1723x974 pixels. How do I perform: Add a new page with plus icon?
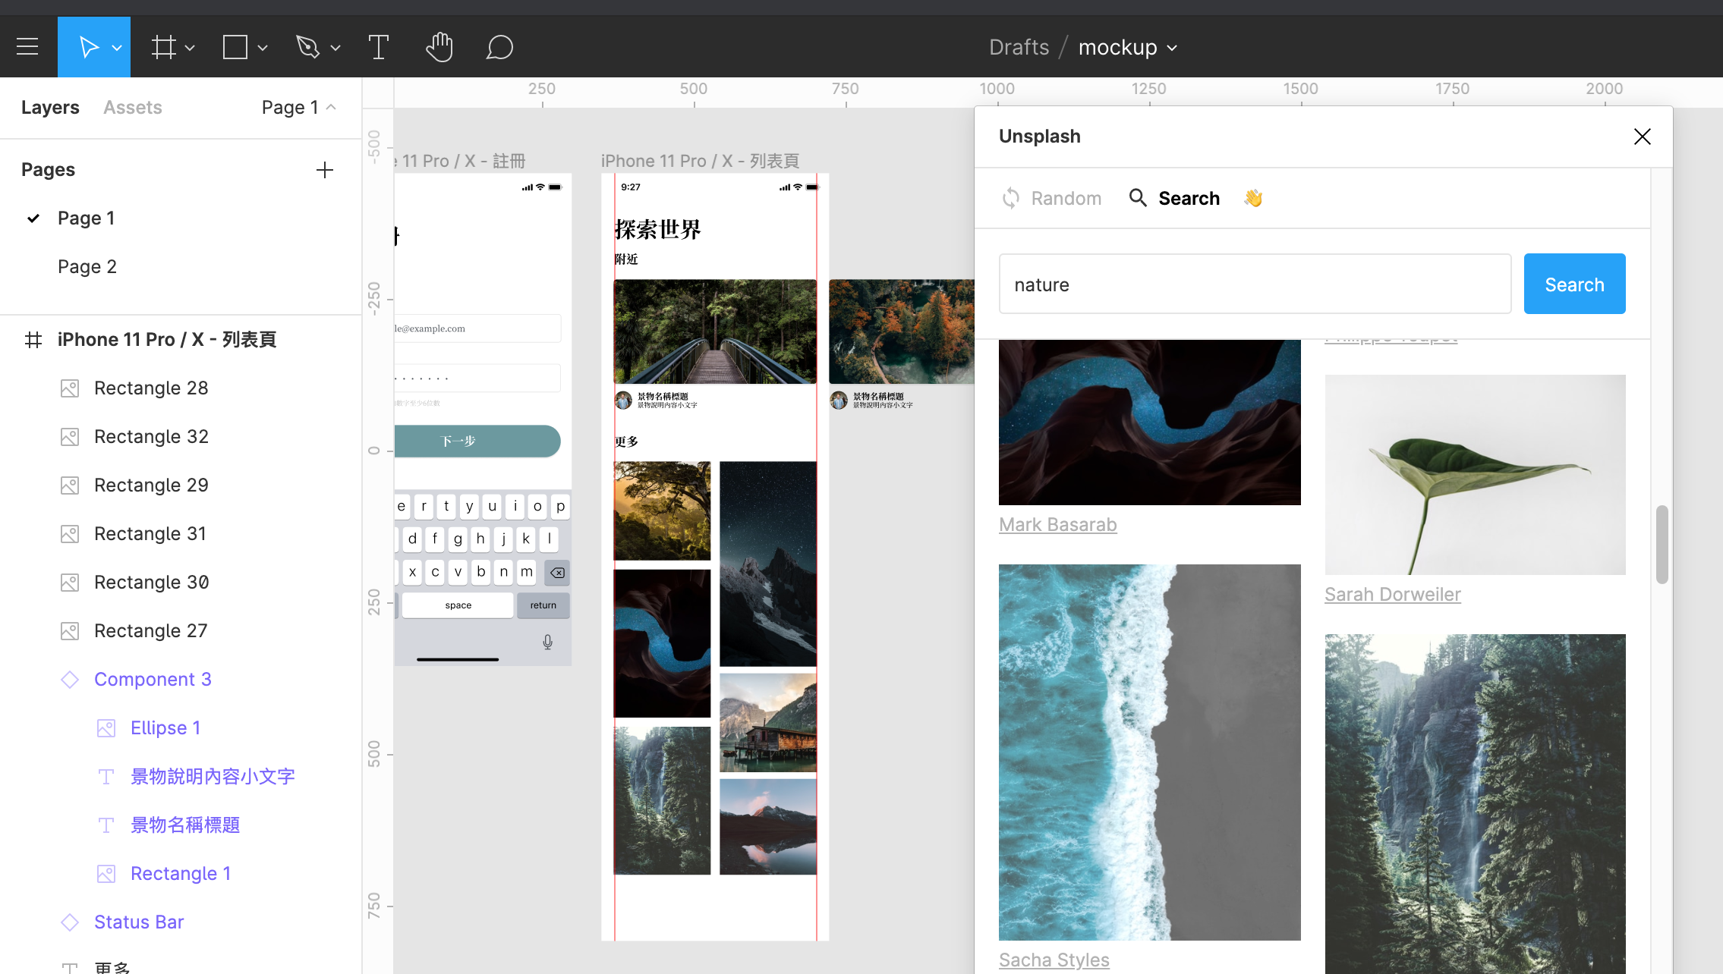coord(324,170)
